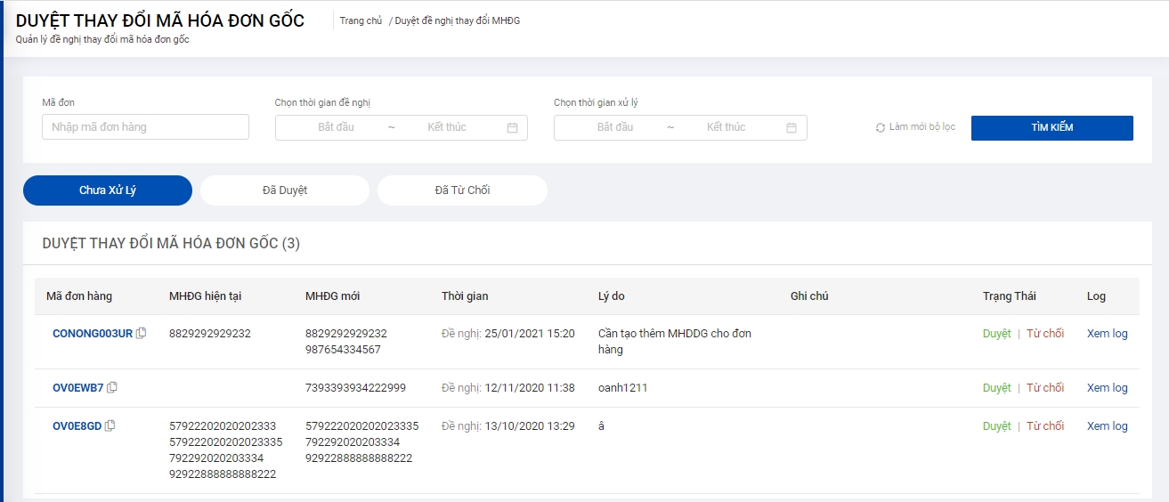1169x502 pixels.
Task: Reject order OV0EWB7 with Từ chối
Action: (x=1045, y=388)
